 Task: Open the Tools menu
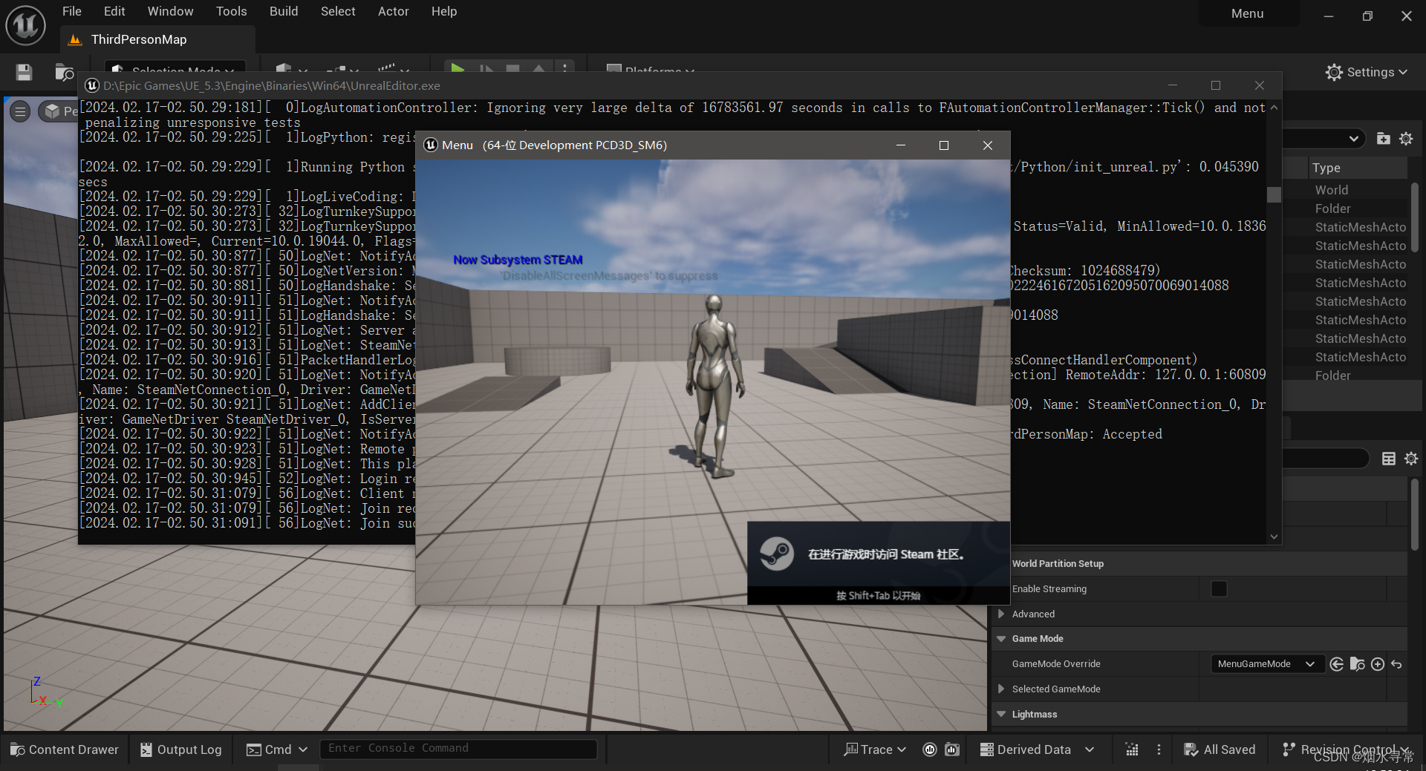pos(231,11)
